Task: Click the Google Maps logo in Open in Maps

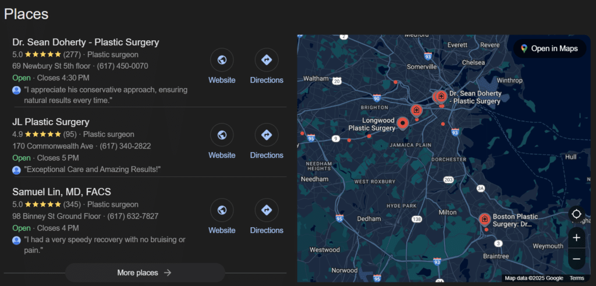Action: 524,48
